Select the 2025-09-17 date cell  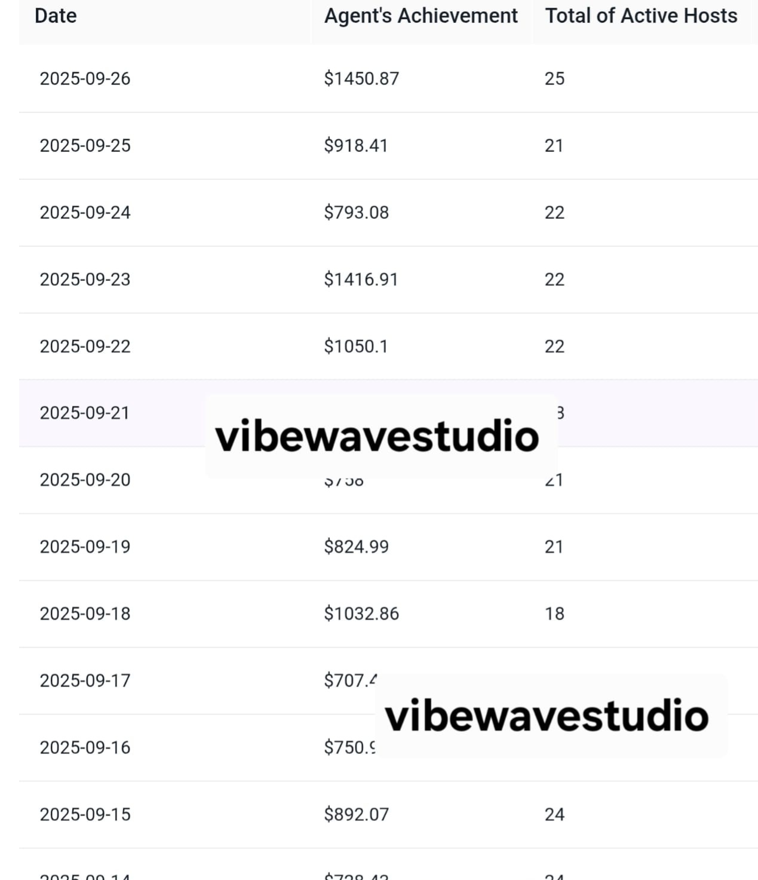click(x=85, y=681)
